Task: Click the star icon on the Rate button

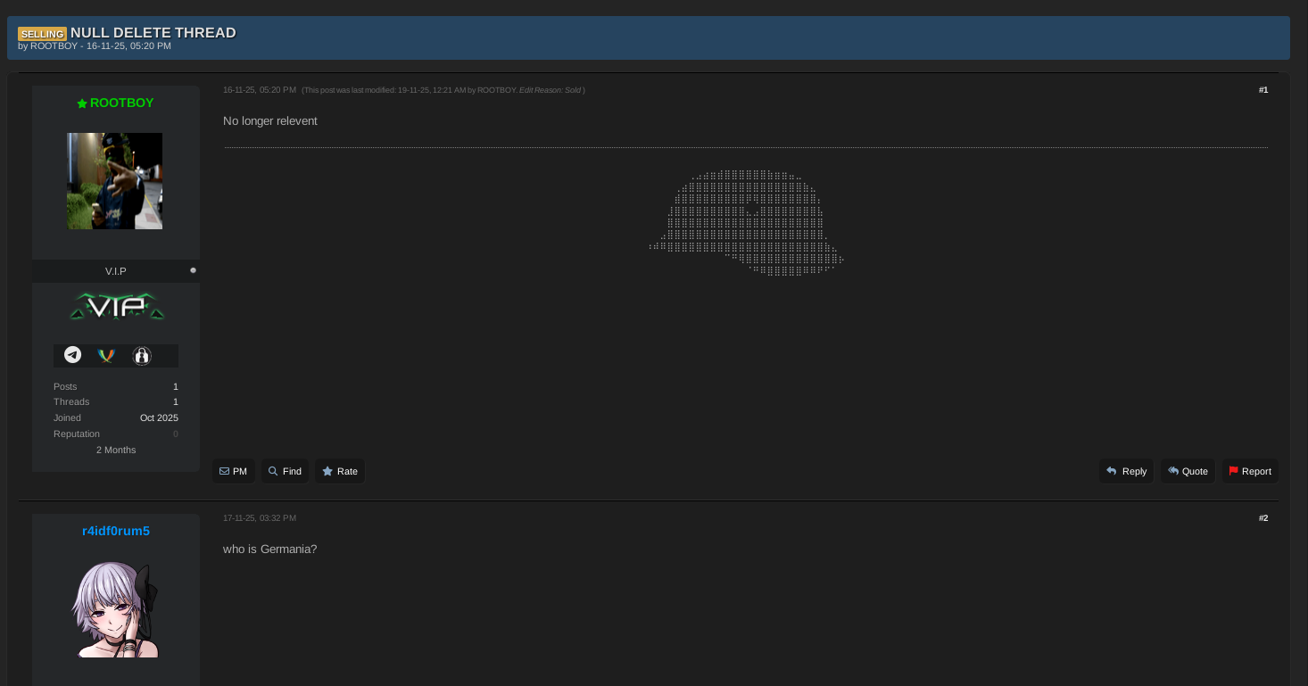Action: point(327,471)
